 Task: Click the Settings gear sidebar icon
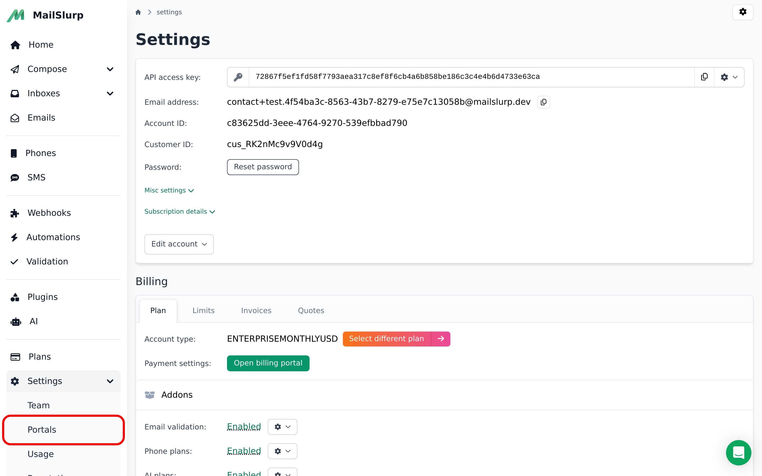coord(15,381)
